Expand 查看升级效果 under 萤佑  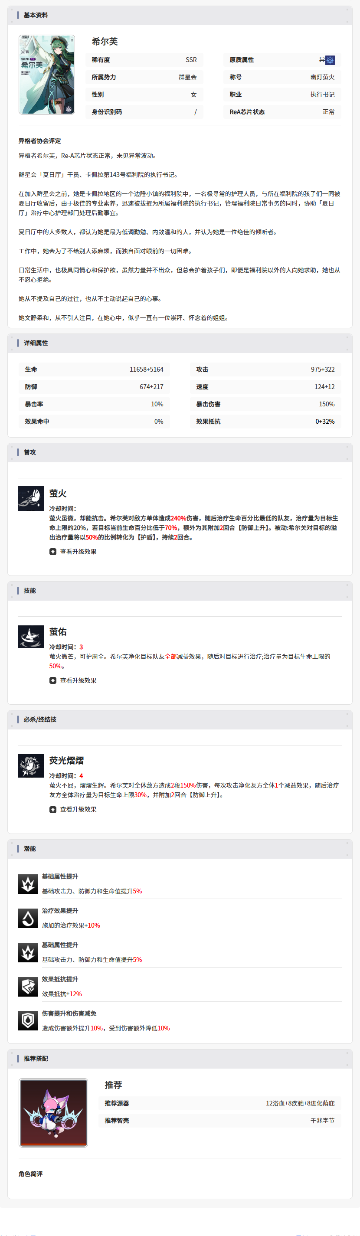tap(73, 680)
